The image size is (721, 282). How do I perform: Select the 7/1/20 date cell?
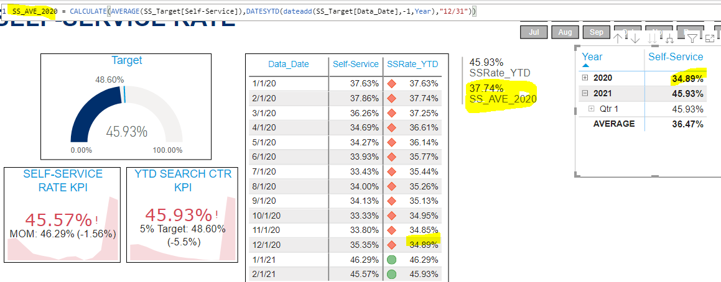(x=263, y=171)
